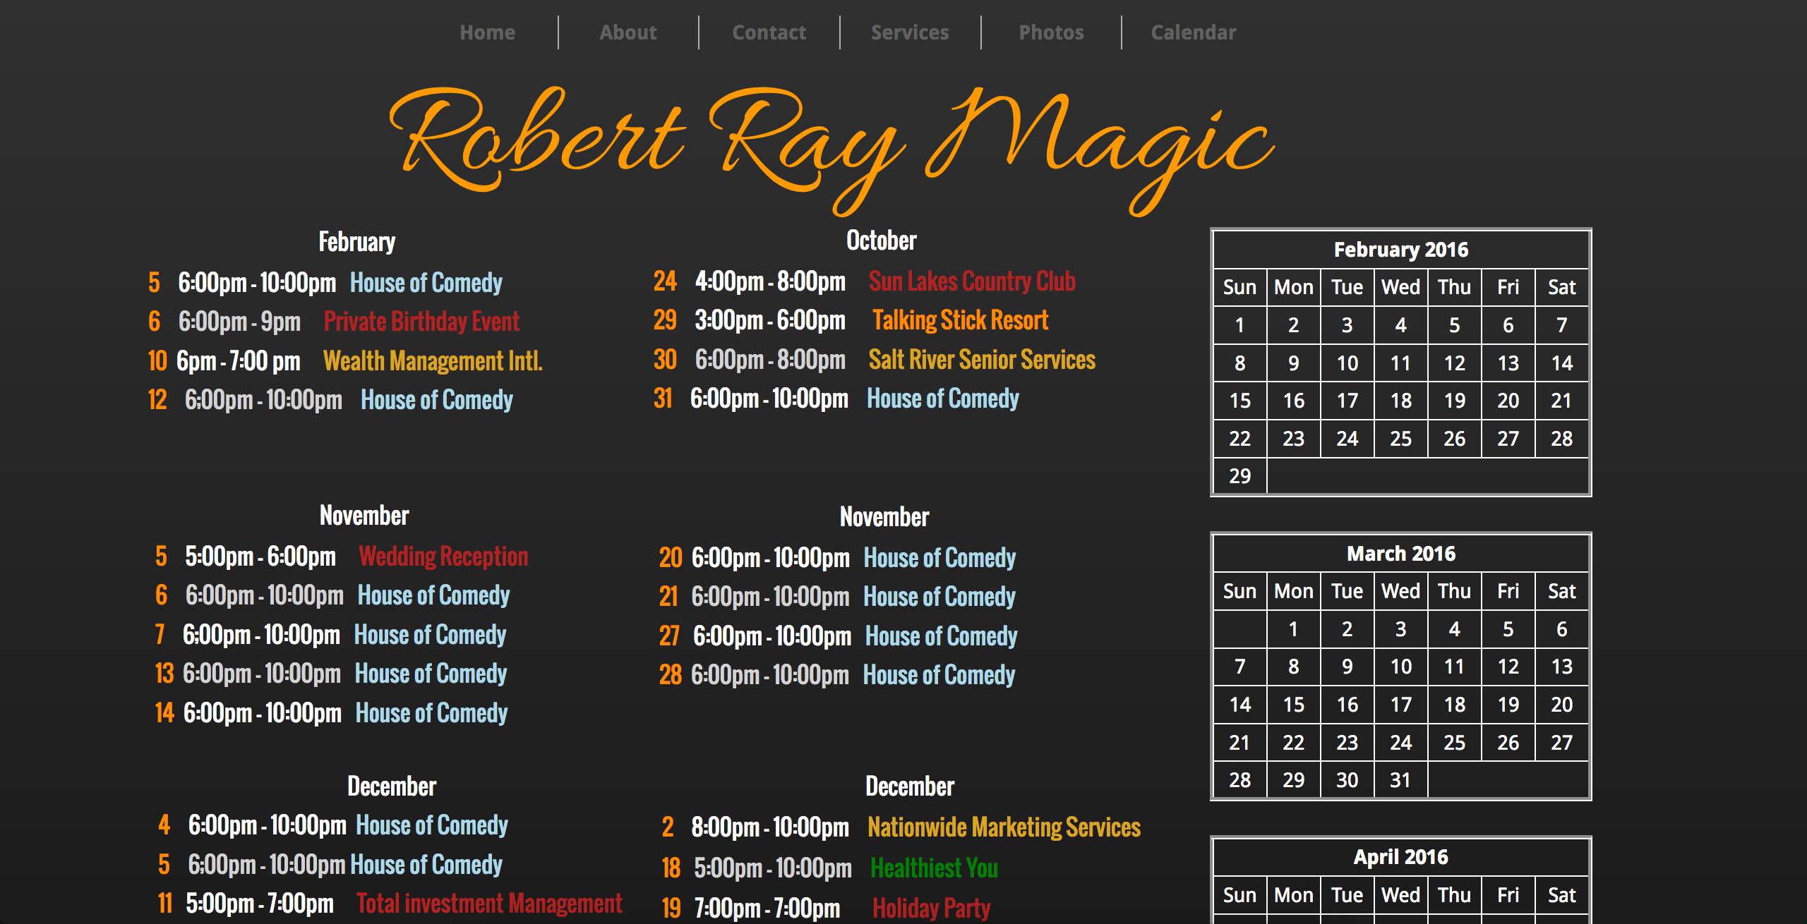This screenshot has width=1807, height=924.
Task: Open the Contact page
Action: 769,32
